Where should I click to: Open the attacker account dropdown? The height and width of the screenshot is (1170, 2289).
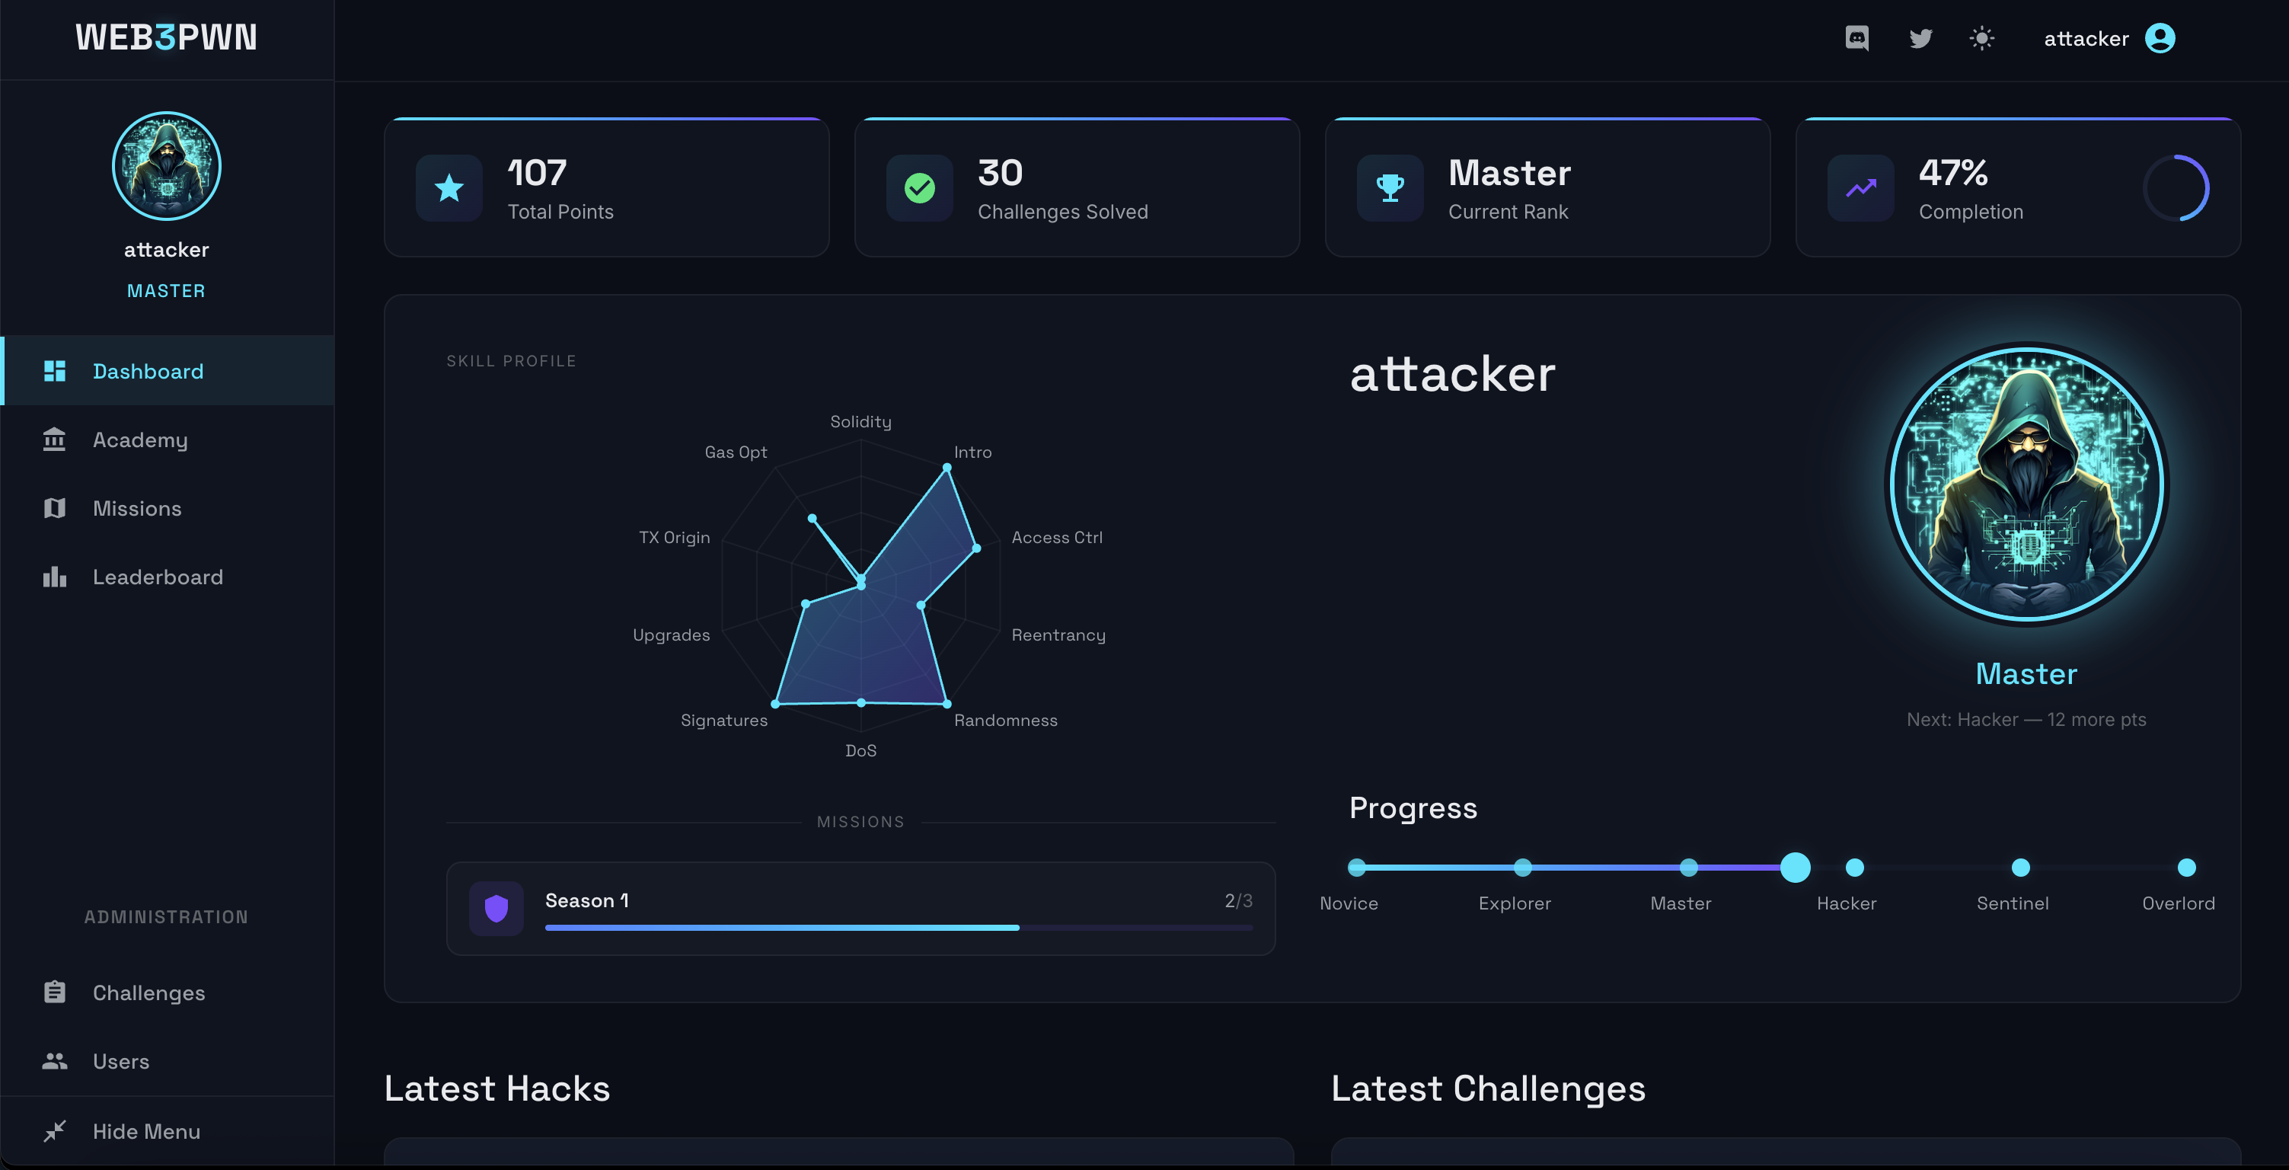point(2161,37)
